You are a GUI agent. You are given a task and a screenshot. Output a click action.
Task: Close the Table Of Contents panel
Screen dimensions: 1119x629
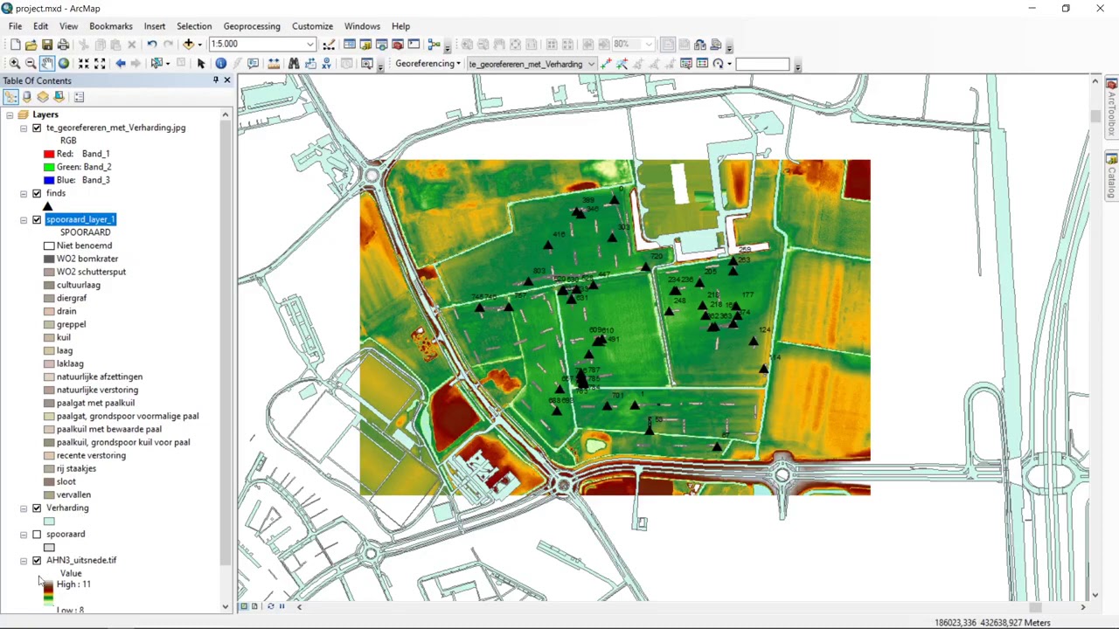[x=226, y=80]
